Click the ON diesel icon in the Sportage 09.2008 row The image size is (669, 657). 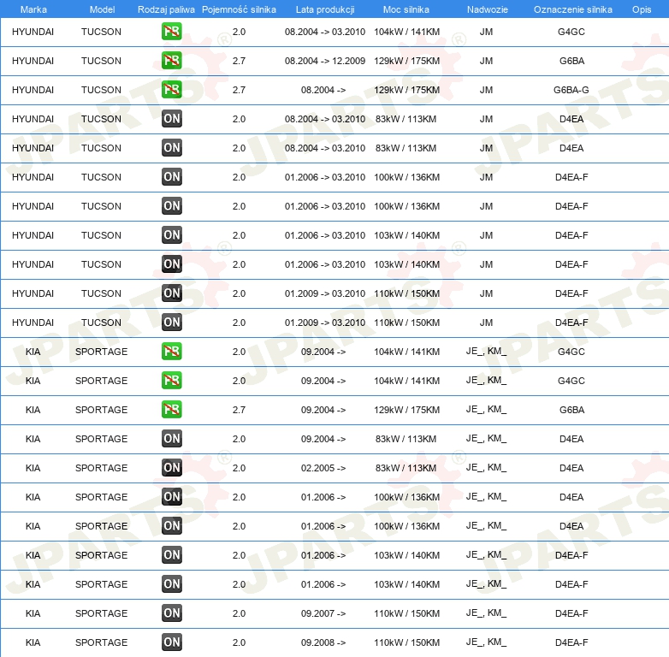tap(171, 642)
